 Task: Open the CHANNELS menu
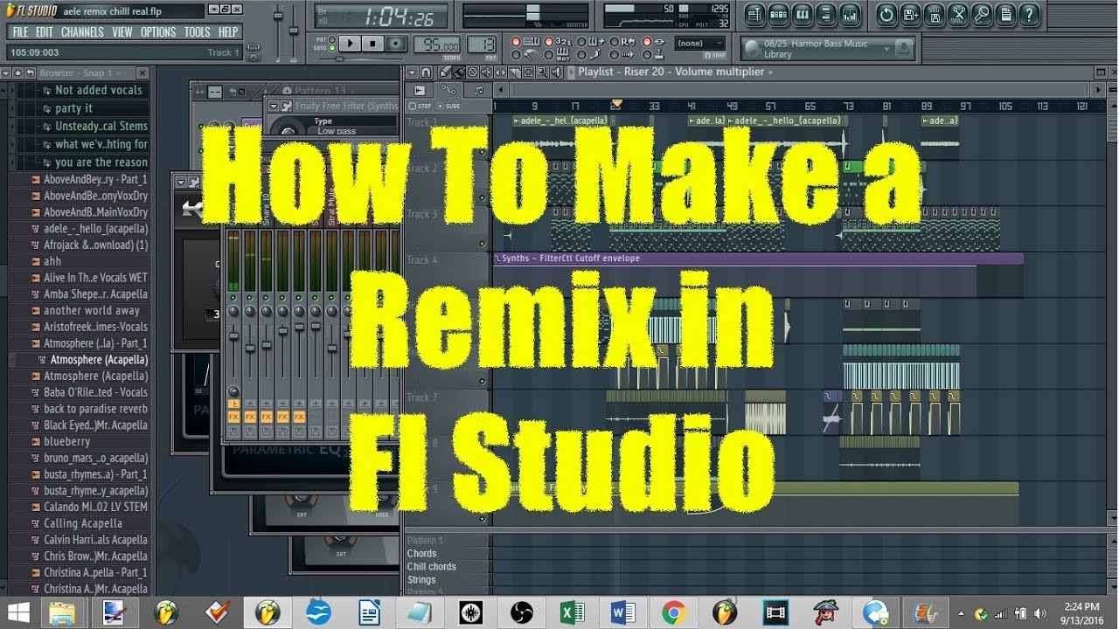[83, 32]
